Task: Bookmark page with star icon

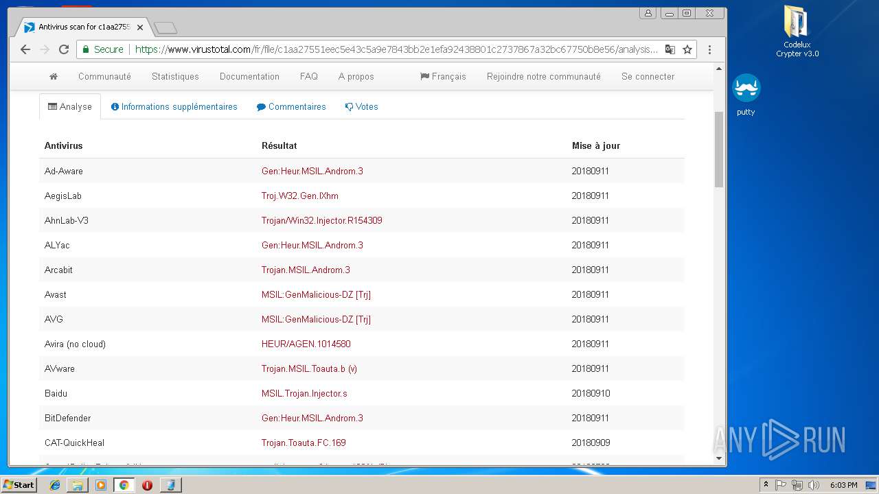Action: click(x=687, y=49)
